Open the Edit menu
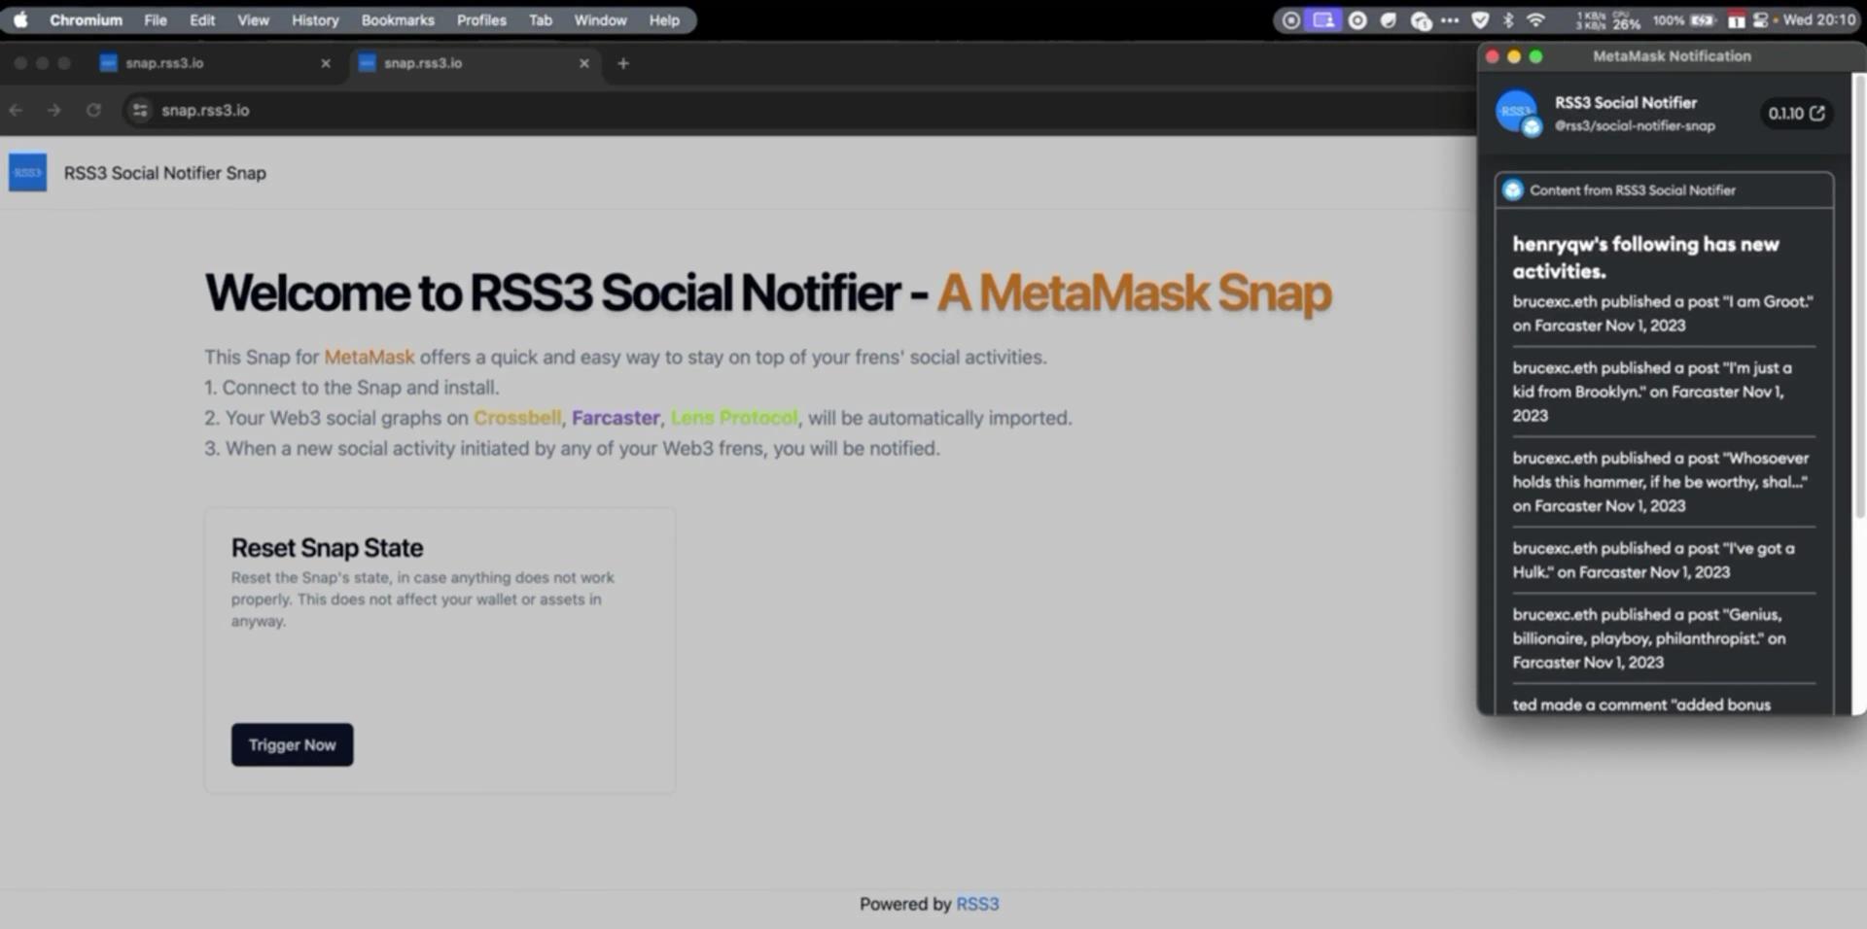The image size is (1867, 929). coord(202,19)
